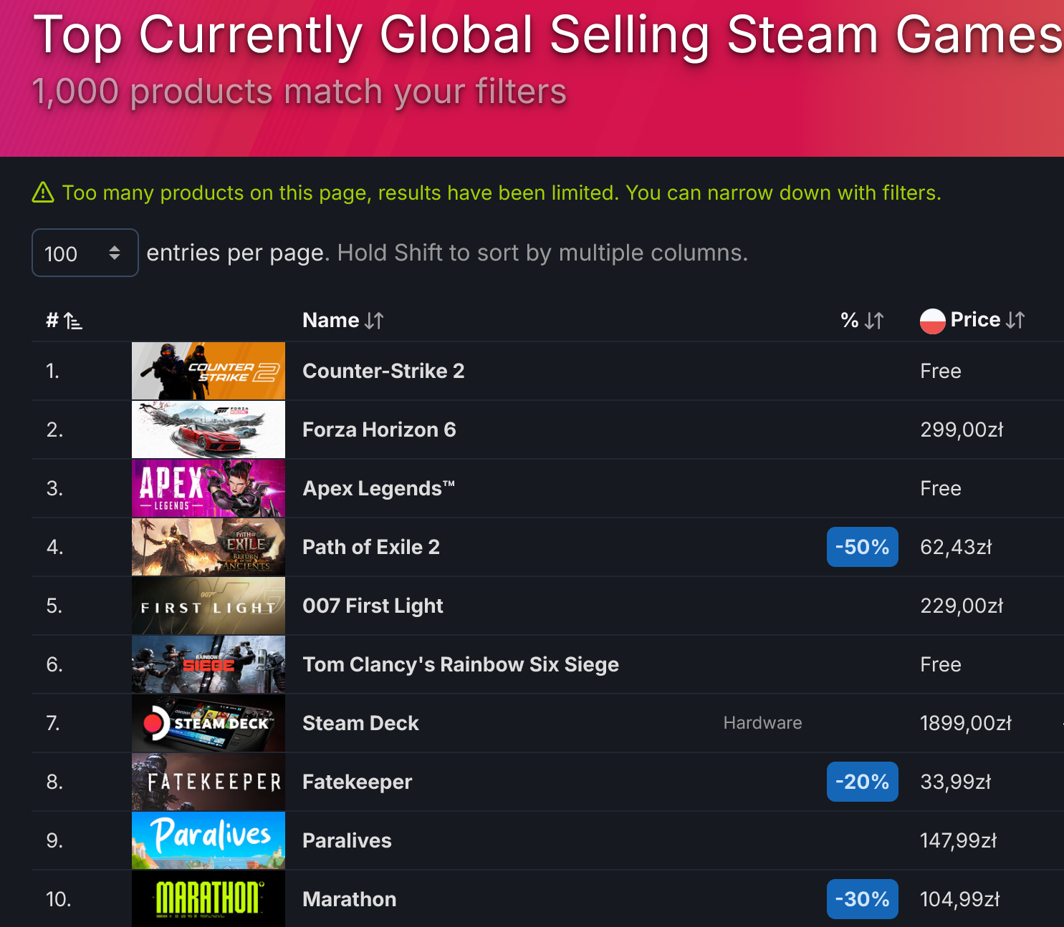Click the Name column sort arrows
Screen dimensions: 1064x927
pyautogui.click(x=374, y=321)
